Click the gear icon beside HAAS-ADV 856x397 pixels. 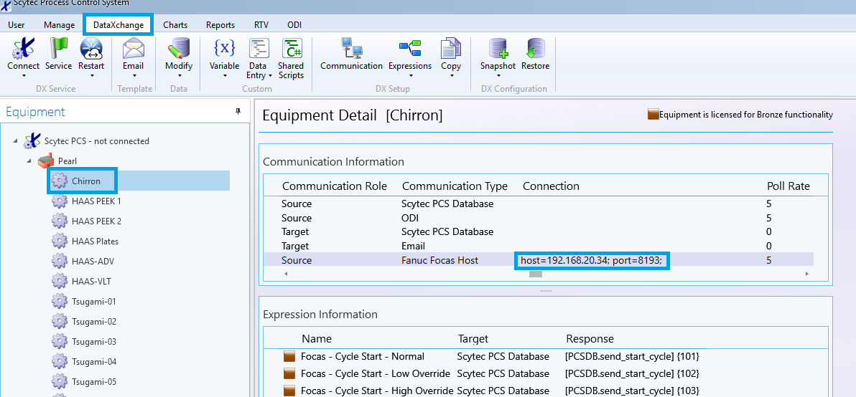tap(60, 262)
